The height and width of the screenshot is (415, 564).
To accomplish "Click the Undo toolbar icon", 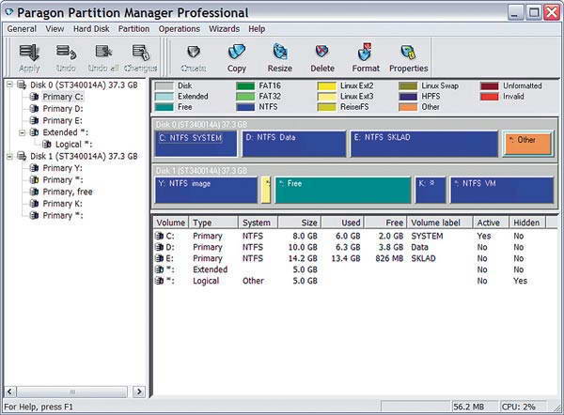I will click(66, 53).
